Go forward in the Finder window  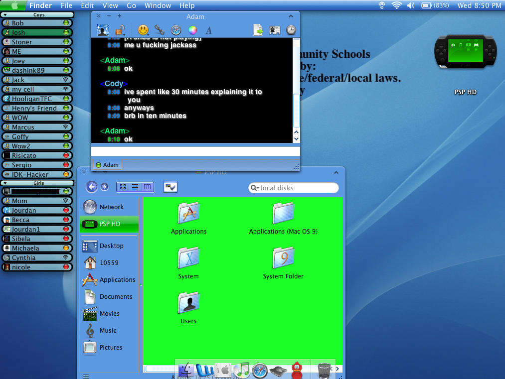(x=104, y=187)
